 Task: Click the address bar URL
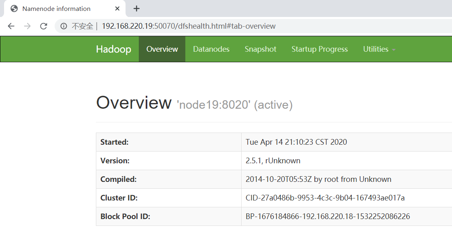[189, 26]
